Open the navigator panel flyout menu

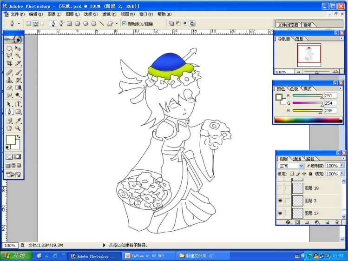(341, 39)
